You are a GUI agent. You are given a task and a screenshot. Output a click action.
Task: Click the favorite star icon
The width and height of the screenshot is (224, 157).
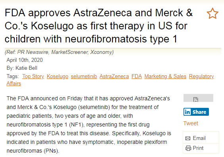coord(212,13)
